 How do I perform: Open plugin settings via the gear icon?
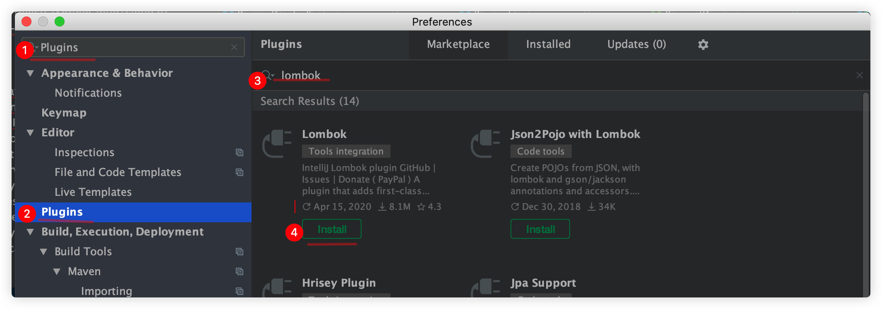(x=702, y=44)
